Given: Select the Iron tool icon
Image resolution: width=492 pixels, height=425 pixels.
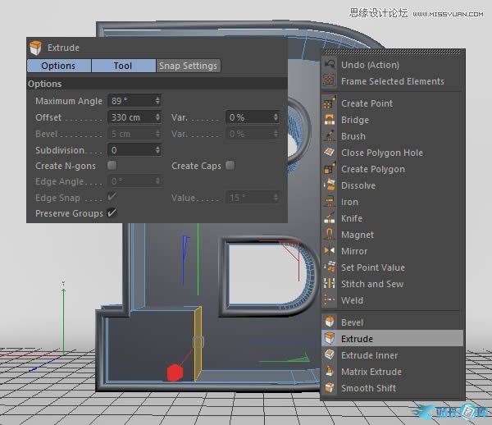Looking at the screenshot, I should [330, 202].
